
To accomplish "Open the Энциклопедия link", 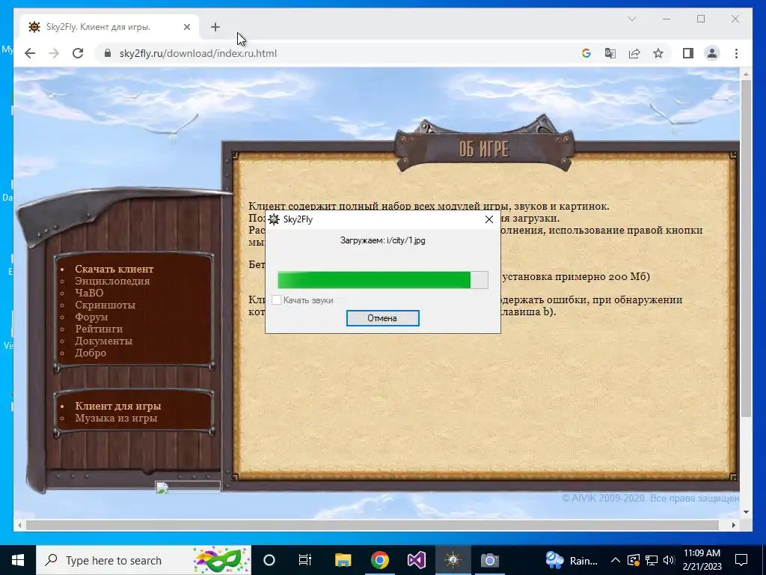I will [x=112, y=281].
